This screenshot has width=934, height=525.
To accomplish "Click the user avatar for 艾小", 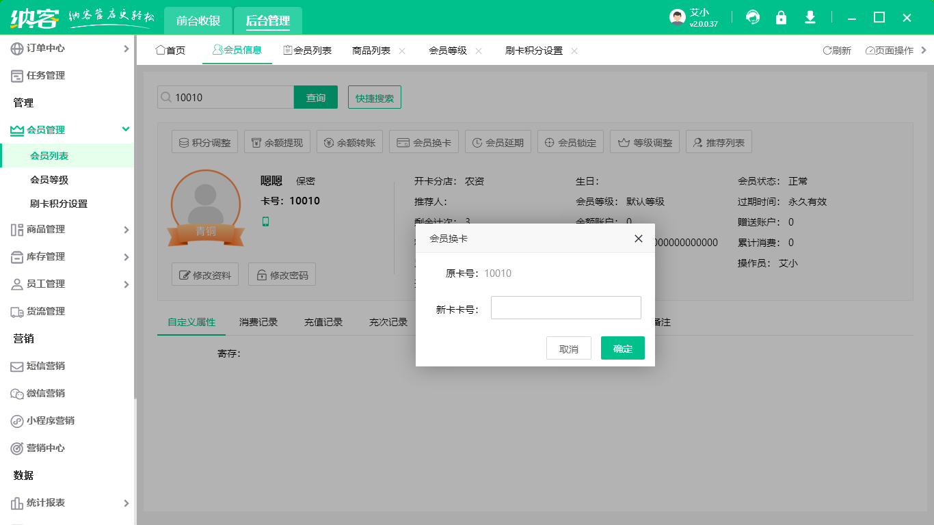I will (x=677, y=18).
